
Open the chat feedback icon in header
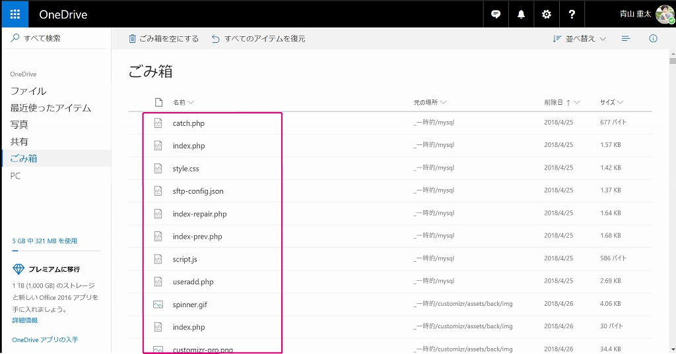click(x=496, y=15)
